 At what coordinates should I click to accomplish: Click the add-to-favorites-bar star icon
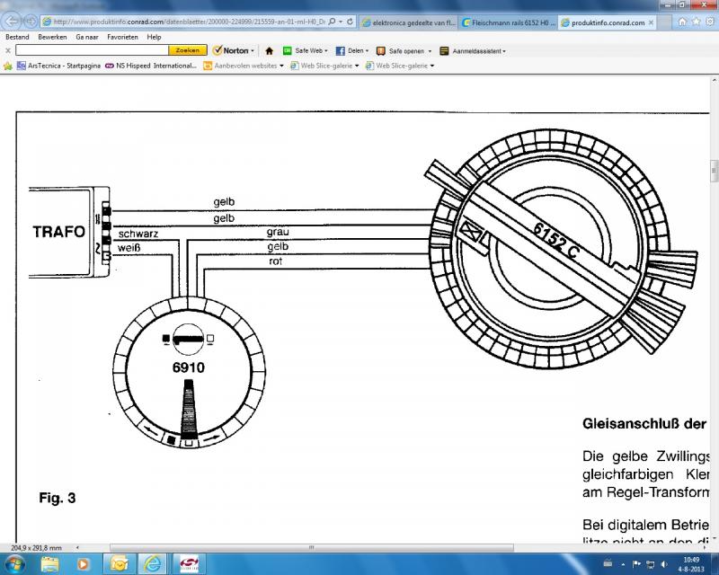coord(8,66)
